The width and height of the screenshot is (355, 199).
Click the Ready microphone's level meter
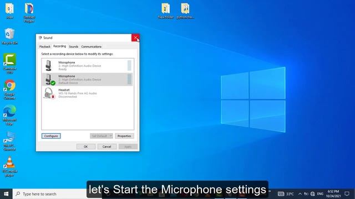[x=129, y=66]
